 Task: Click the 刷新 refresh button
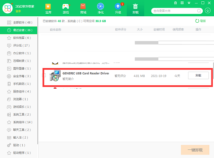[x=200, y=21]
